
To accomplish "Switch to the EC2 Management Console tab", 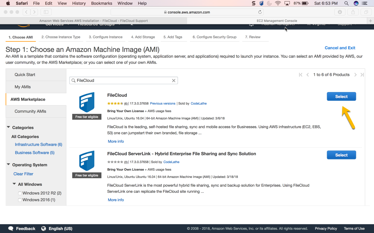I will pos(277,21).
